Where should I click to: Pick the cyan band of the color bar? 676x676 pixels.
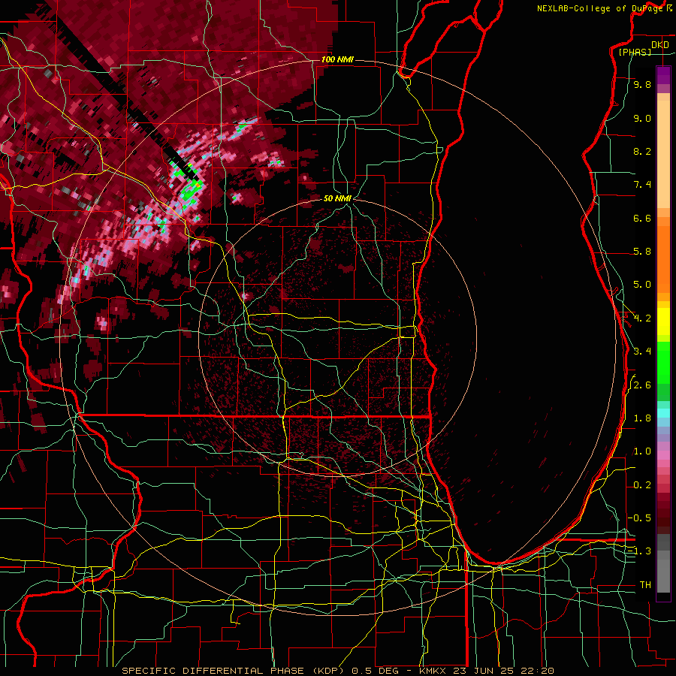coord(663,413)
